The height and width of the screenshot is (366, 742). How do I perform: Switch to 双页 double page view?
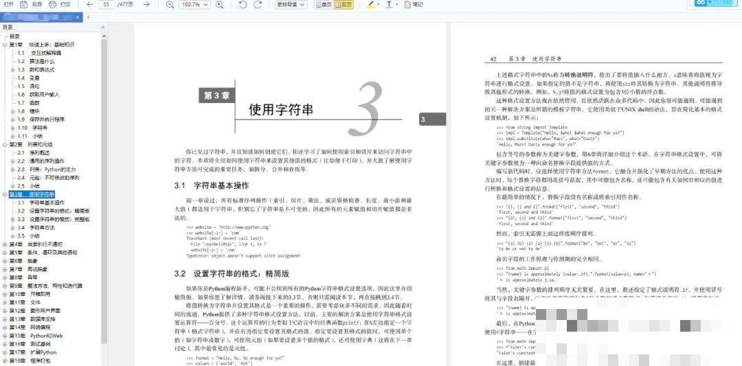(x=344, y=4)
